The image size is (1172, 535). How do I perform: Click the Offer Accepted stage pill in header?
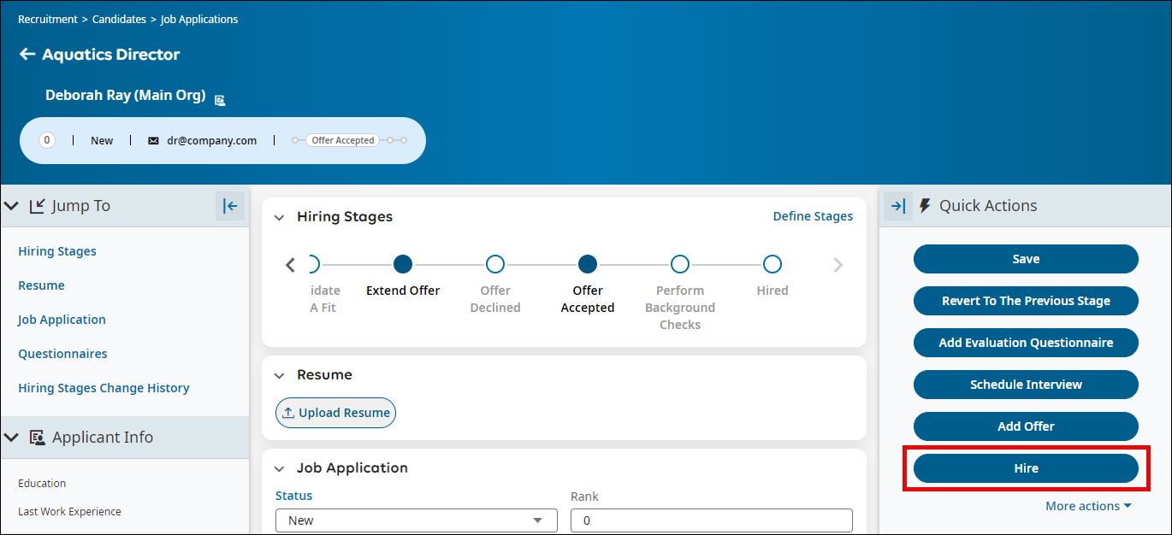click(343, 140)
